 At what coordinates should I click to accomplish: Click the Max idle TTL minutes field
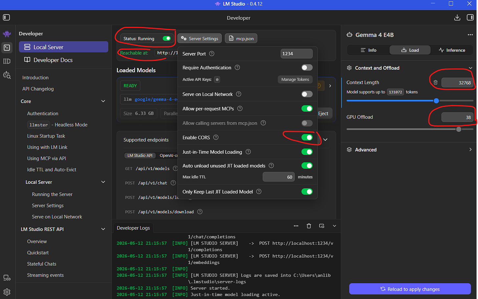(278, 177)
